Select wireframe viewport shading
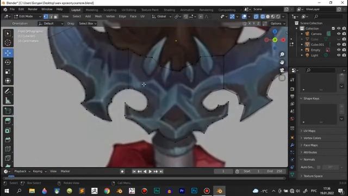Viewport: 348px width, 196px height. pyautogui.click(x=263, y=16)
